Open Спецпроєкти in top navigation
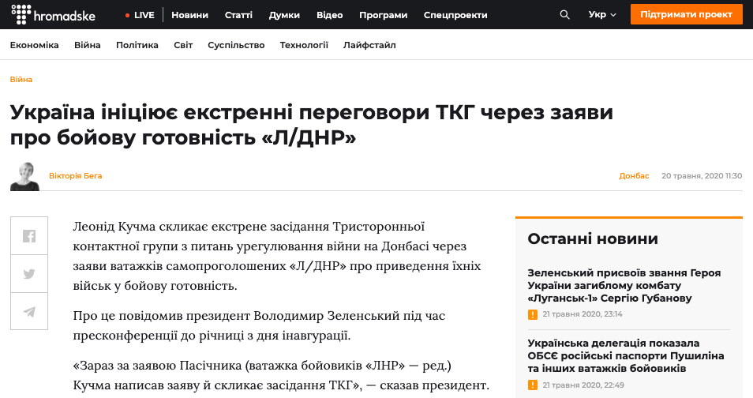The height and width of the screenshot is (398, 753). coord(455,15)
